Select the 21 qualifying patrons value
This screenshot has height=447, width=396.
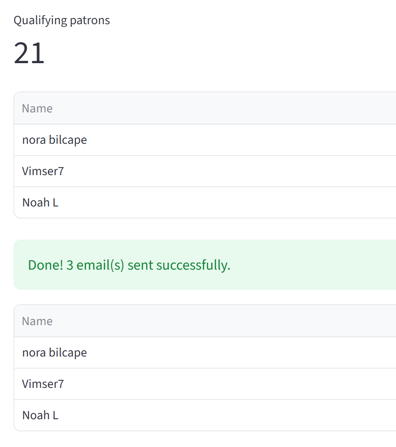point(29,53)
